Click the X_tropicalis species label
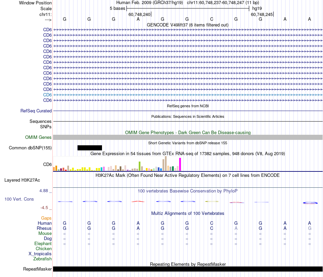 coord(40,254)
